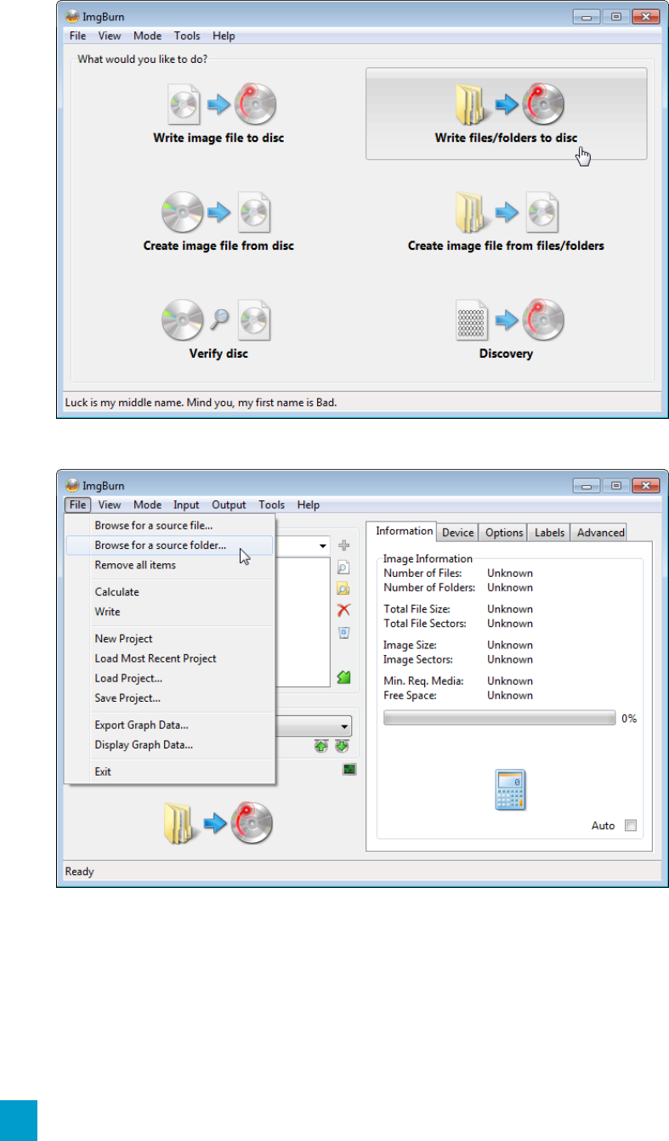
Task: Click the 'Total File Size:' label
Action: click(417, 609)
